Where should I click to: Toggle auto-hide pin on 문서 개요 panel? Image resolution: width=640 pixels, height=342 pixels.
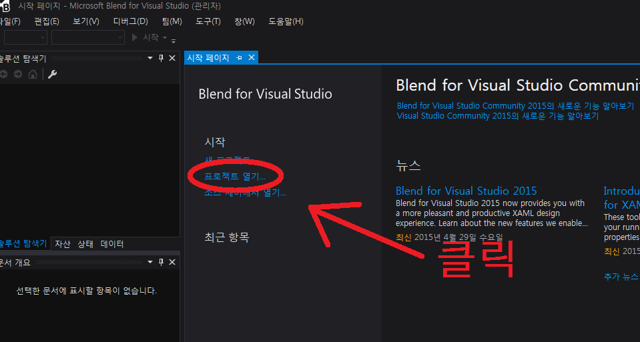click(x=161, y=262)
